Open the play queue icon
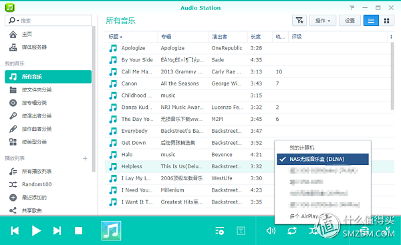This screenshot has height=245, width=401. tap(220, 231)
